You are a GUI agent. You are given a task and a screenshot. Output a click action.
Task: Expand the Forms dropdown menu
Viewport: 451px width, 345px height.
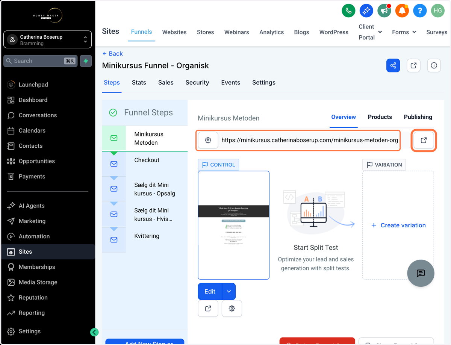click(x=404, y=32)
